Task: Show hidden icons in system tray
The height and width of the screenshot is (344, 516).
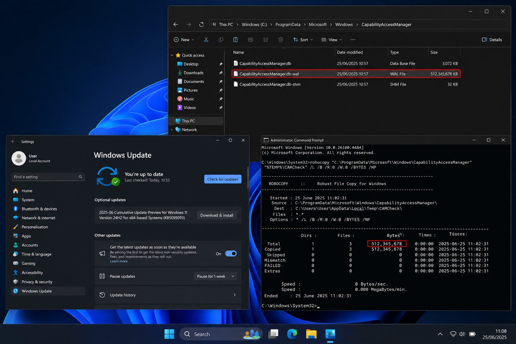Action: pyautogui.click(x=440, y=334)
